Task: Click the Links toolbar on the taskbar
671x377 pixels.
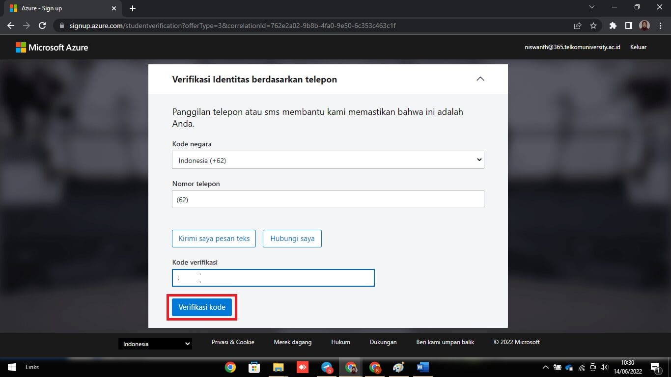Action: (x=32, y=367)
